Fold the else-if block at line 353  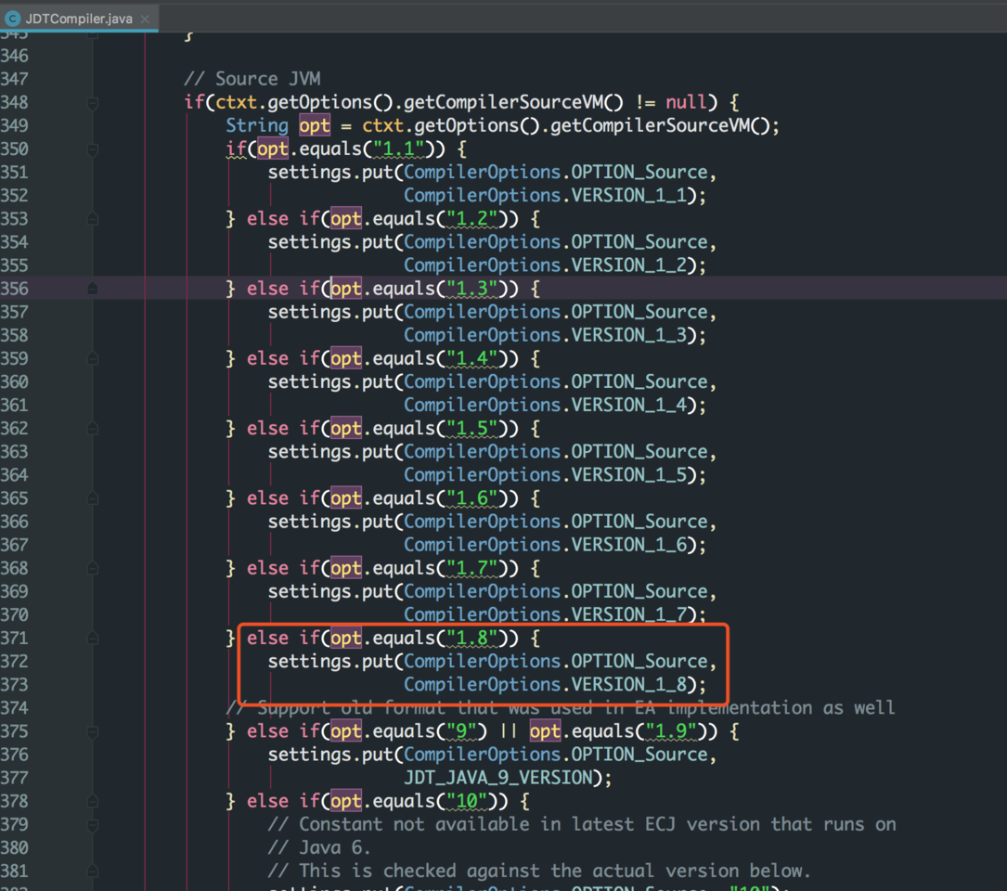pos(93,219)
